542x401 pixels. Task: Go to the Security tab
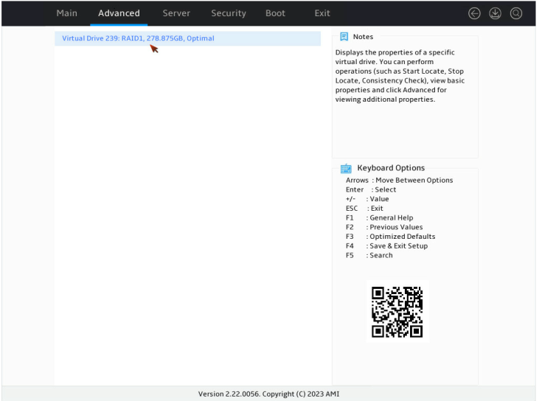tap(229, 13)
